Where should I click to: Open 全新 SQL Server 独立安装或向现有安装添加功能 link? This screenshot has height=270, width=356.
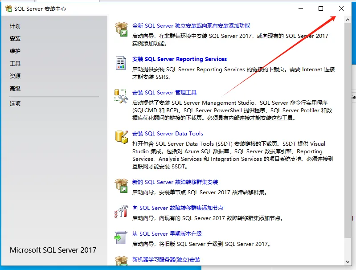click(191, 26)
